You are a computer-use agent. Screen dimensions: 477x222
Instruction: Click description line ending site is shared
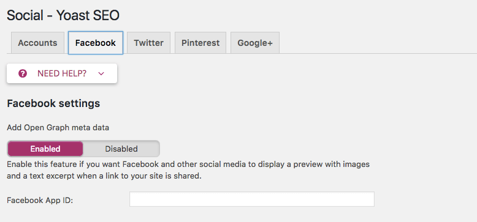tap(104, 176)
